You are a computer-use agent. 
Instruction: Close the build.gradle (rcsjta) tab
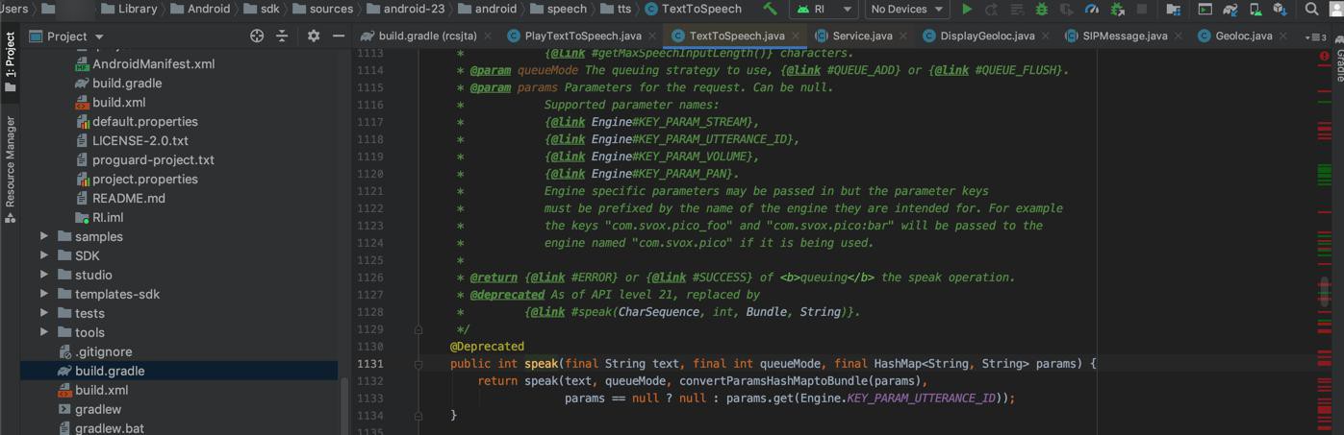coord(488,36)
